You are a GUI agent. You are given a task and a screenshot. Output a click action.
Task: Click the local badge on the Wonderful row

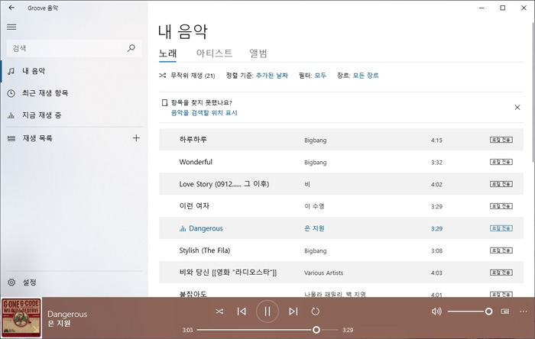501,162
